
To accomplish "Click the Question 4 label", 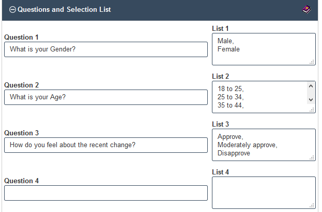I will (x=22, y=181).
